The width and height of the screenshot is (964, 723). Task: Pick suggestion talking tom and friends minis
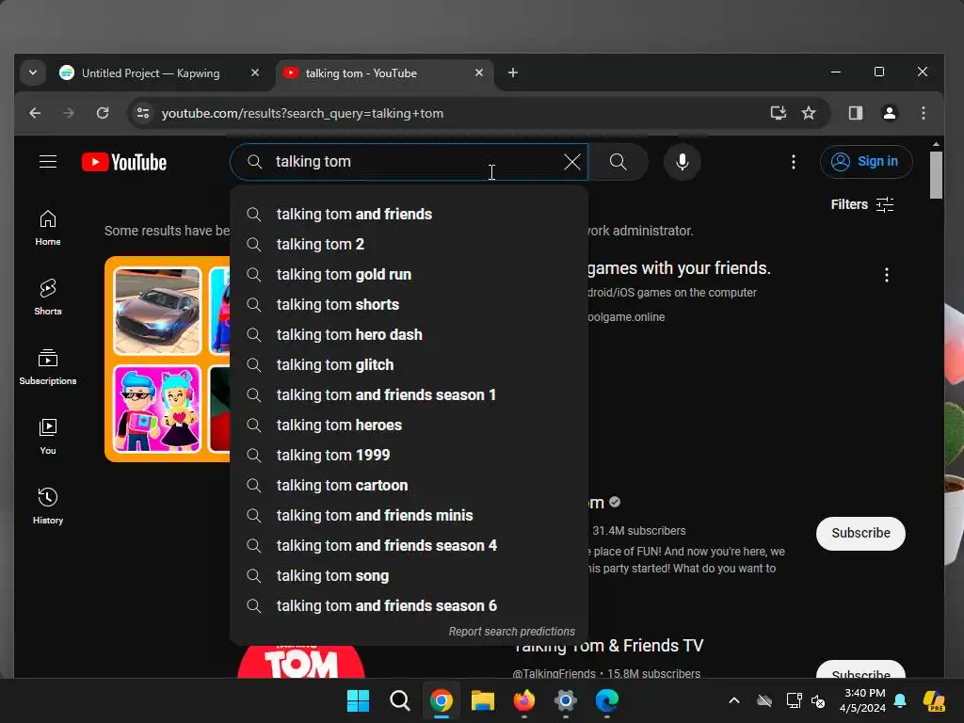[409, 515]
